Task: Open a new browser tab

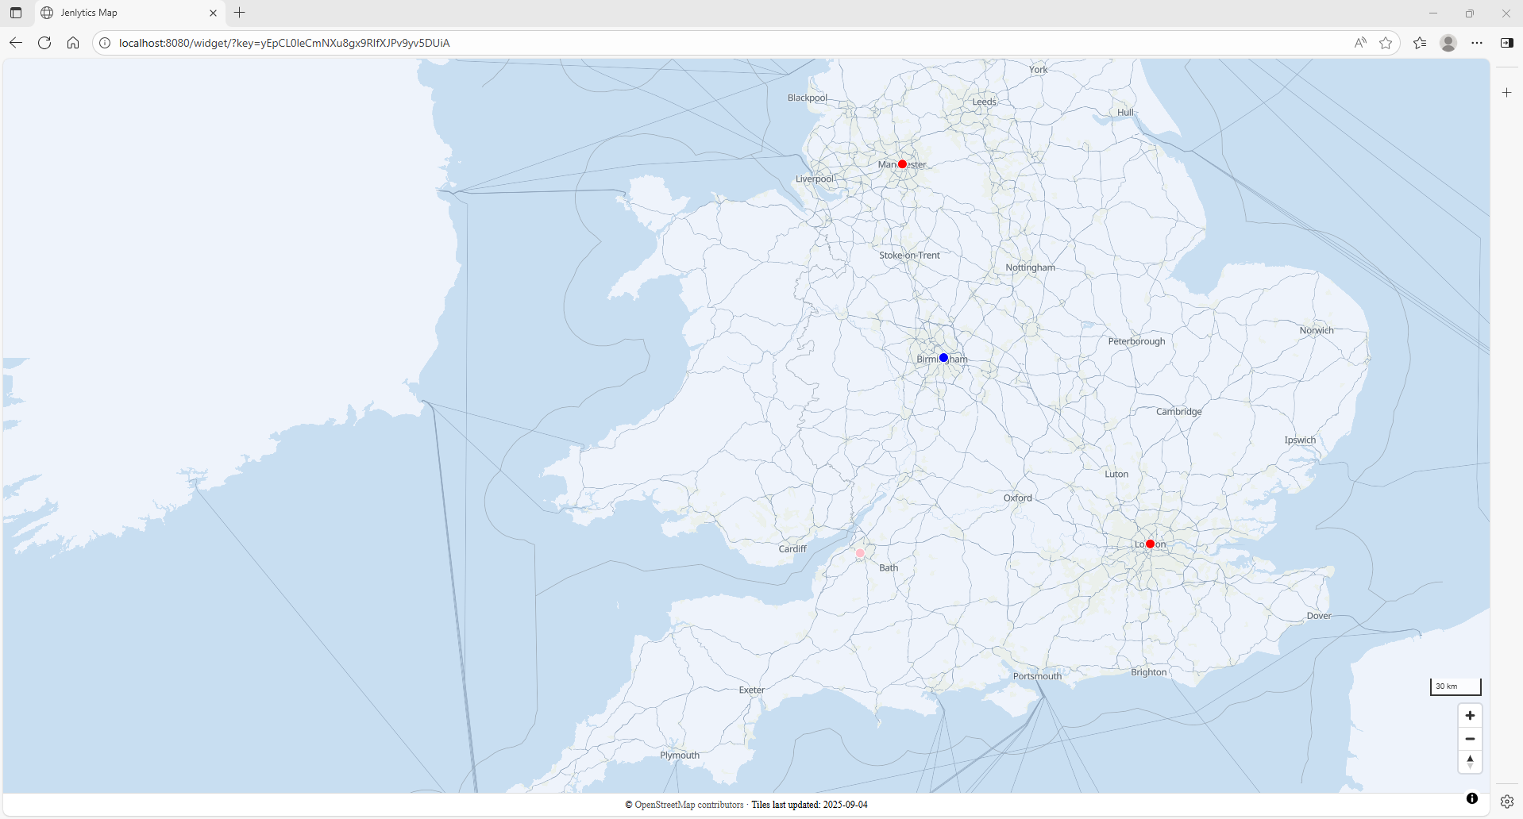Action: 240,13
